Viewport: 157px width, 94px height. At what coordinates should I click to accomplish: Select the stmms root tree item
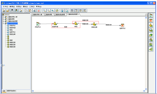7,15
